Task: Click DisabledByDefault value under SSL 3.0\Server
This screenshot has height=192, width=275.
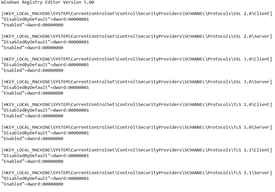Action: pos(45,88)
